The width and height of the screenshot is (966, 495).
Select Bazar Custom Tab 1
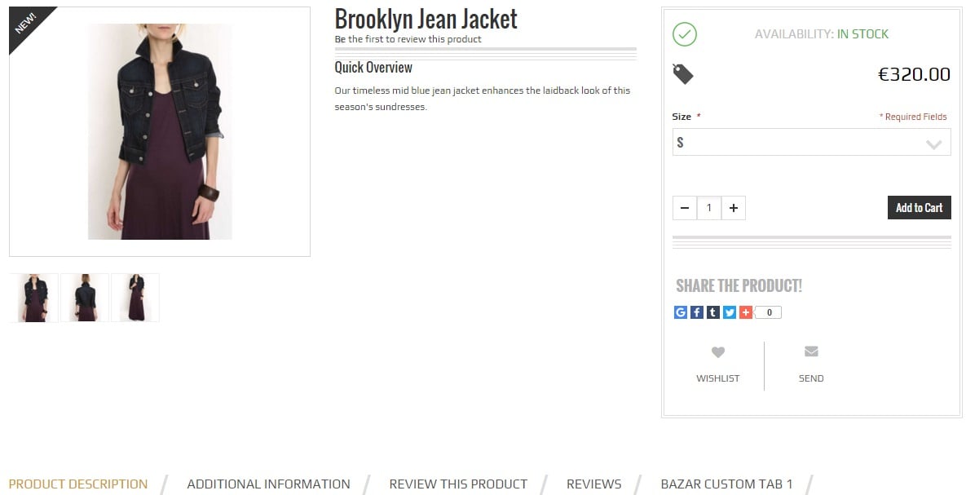[726, 484]
